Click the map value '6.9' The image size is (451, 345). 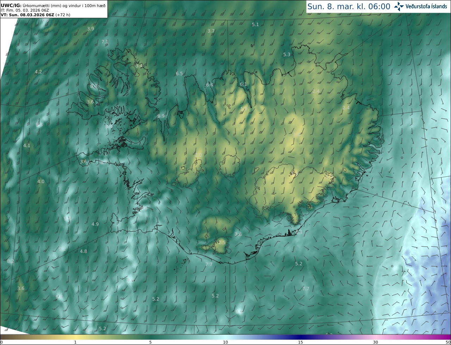tap(161, 116)
